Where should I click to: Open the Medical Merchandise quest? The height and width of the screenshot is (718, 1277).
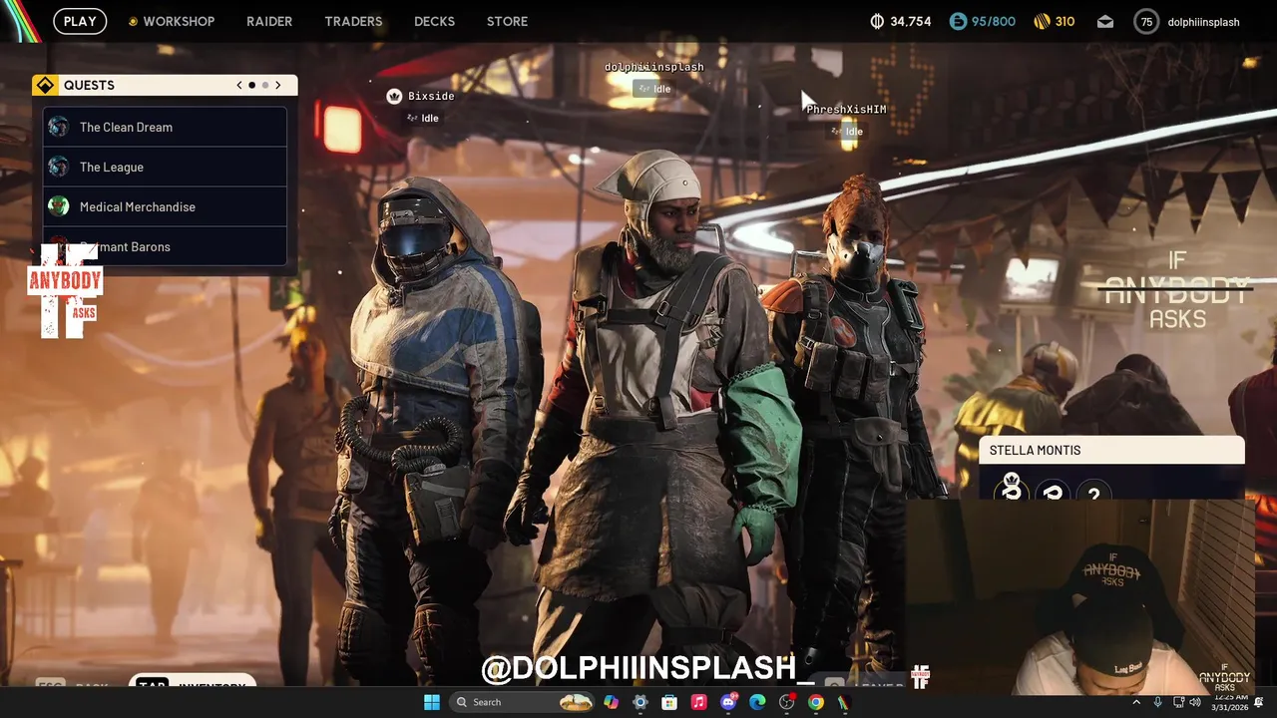165,206
